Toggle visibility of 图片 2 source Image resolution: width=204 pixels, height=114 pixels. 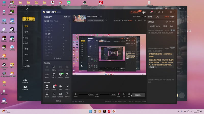pos(63,37)
